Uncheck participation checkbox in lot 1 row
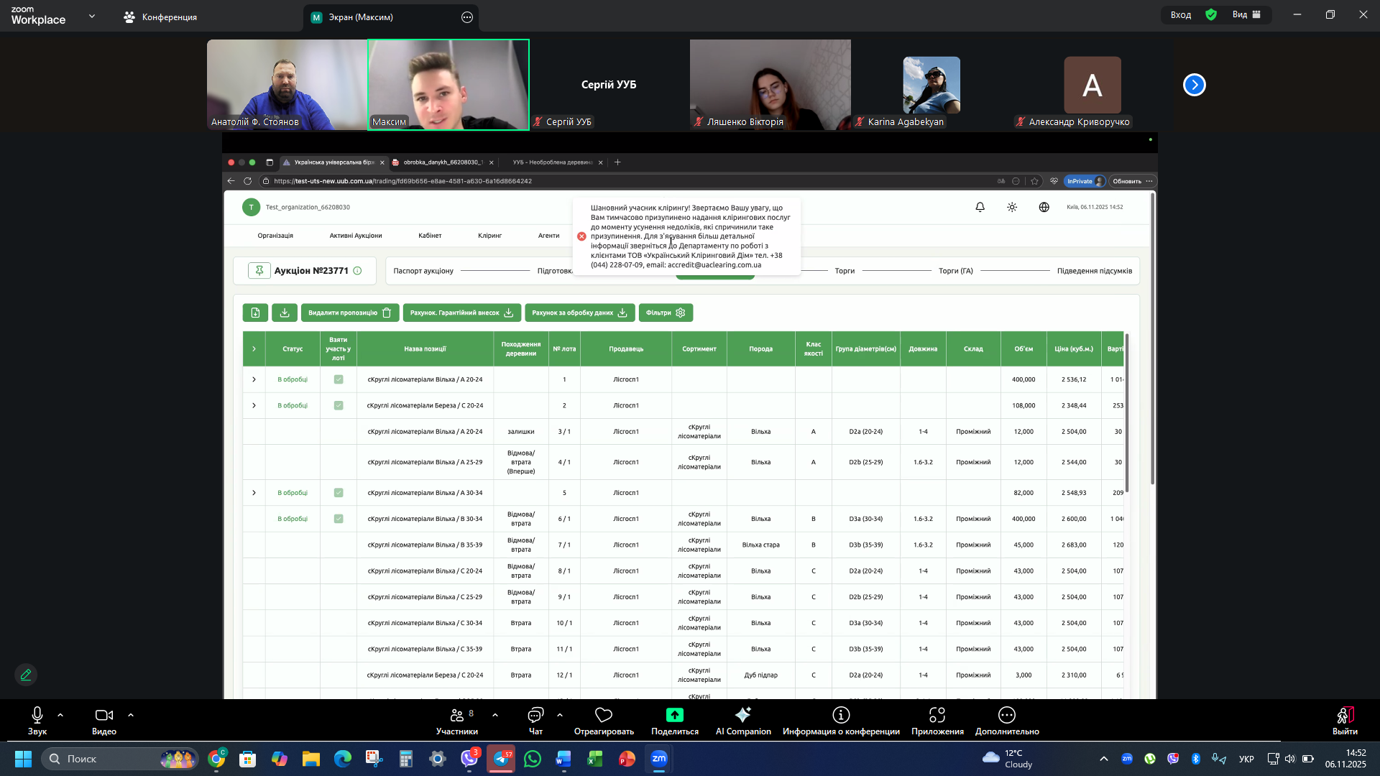The width and height of the screenshot is (1380, 776). [x=339, y=379]
